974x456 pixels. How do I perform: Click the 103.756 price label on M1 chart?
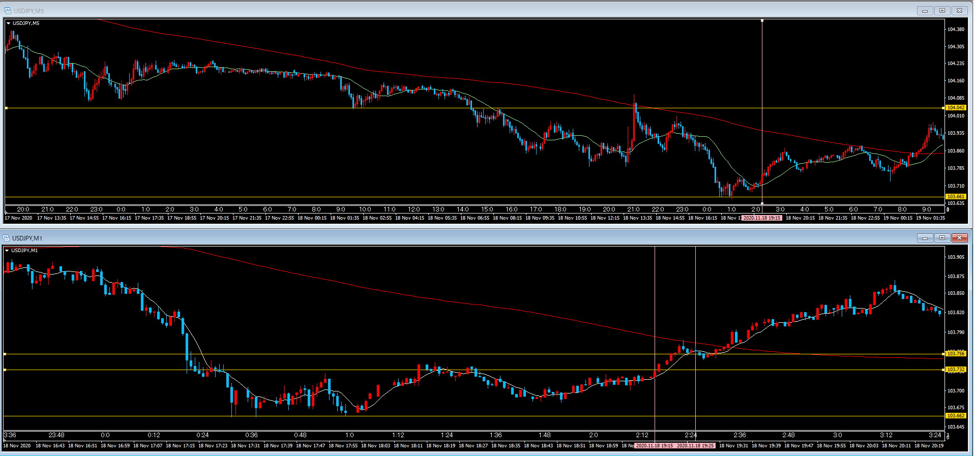pos(955,354)
